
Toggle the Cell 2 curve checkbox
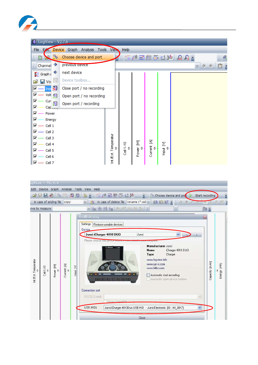(x=35, y=132)
